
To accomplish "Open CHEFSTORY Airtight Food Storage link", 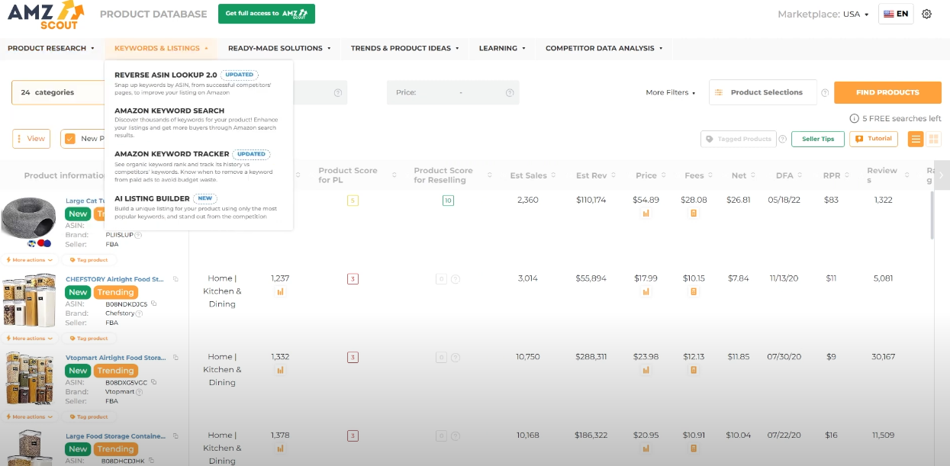I will (115, 279).
